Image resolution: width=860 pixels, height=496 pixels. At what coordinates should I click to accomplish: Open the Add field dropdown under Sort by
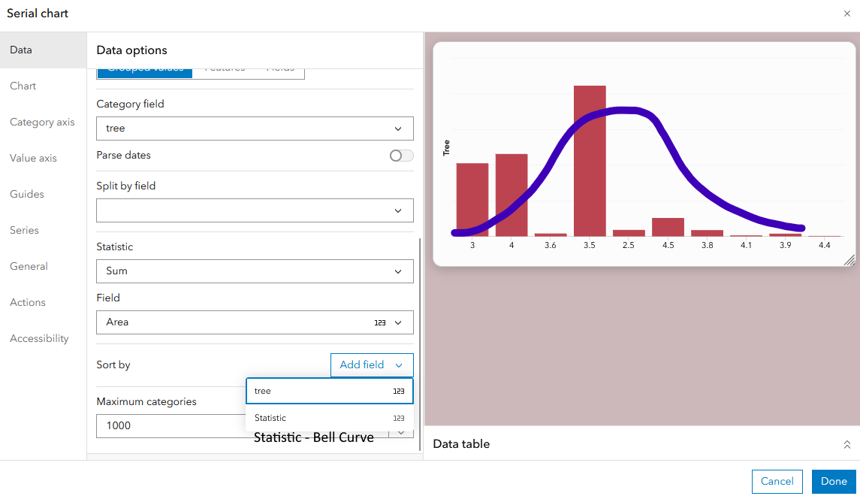tap(372, 364)
